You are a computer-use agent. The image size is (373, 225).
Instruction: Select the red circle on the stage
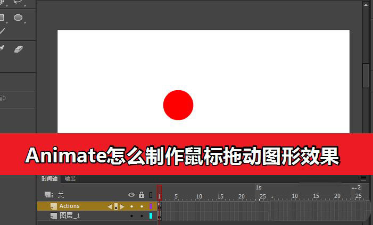[x=178, y=105]
